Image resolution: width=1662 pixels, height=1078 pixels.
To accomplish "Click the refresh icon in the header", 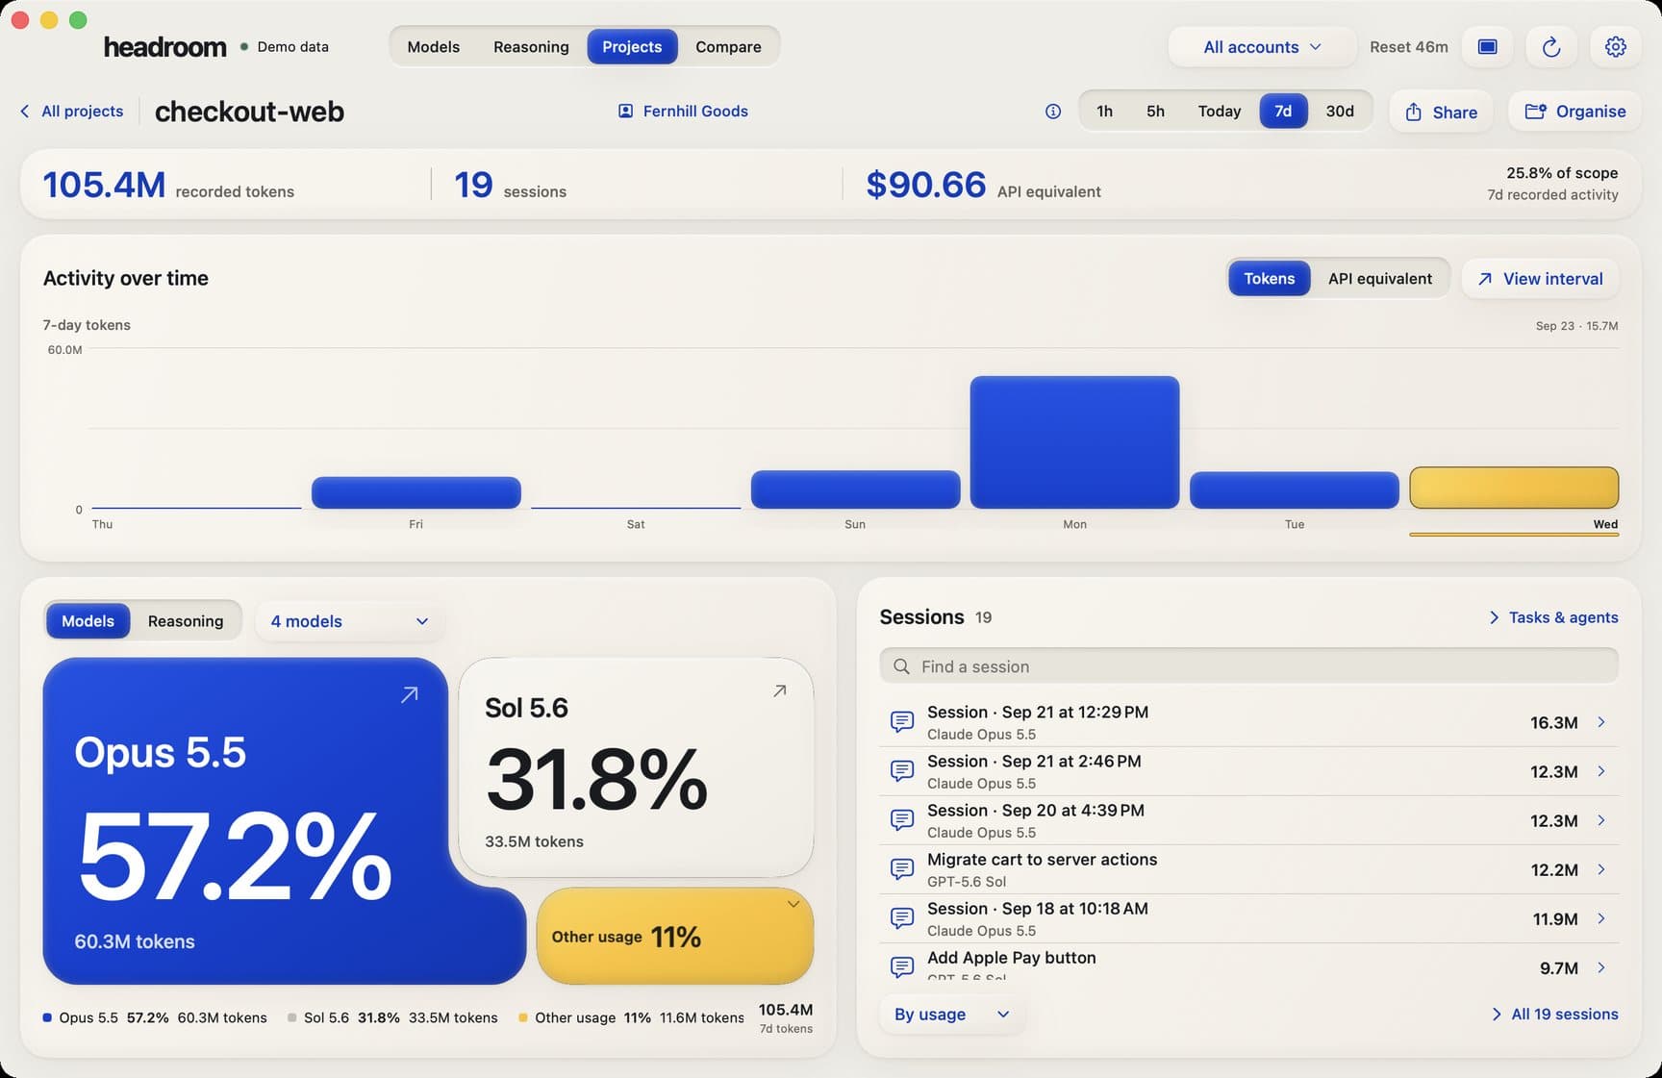I will (x=1550, y=47).
